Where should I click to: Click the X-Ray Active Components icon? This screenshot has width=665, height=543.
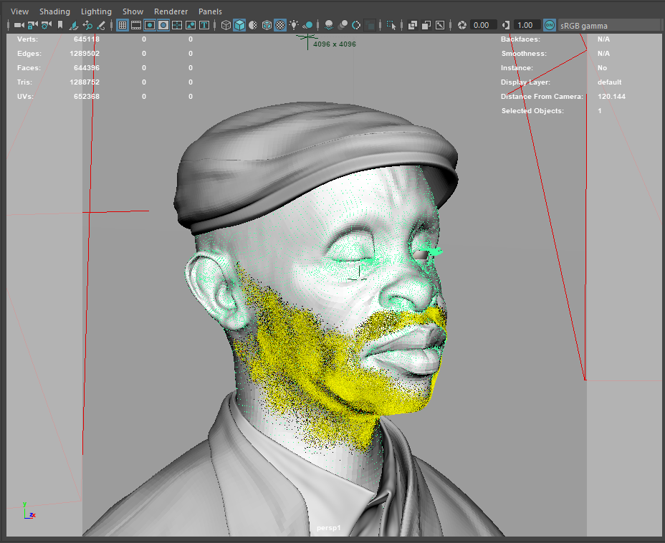tap(426, 26)
